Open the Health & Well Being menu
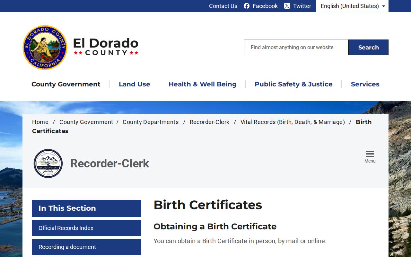 (x=203, y=84)
